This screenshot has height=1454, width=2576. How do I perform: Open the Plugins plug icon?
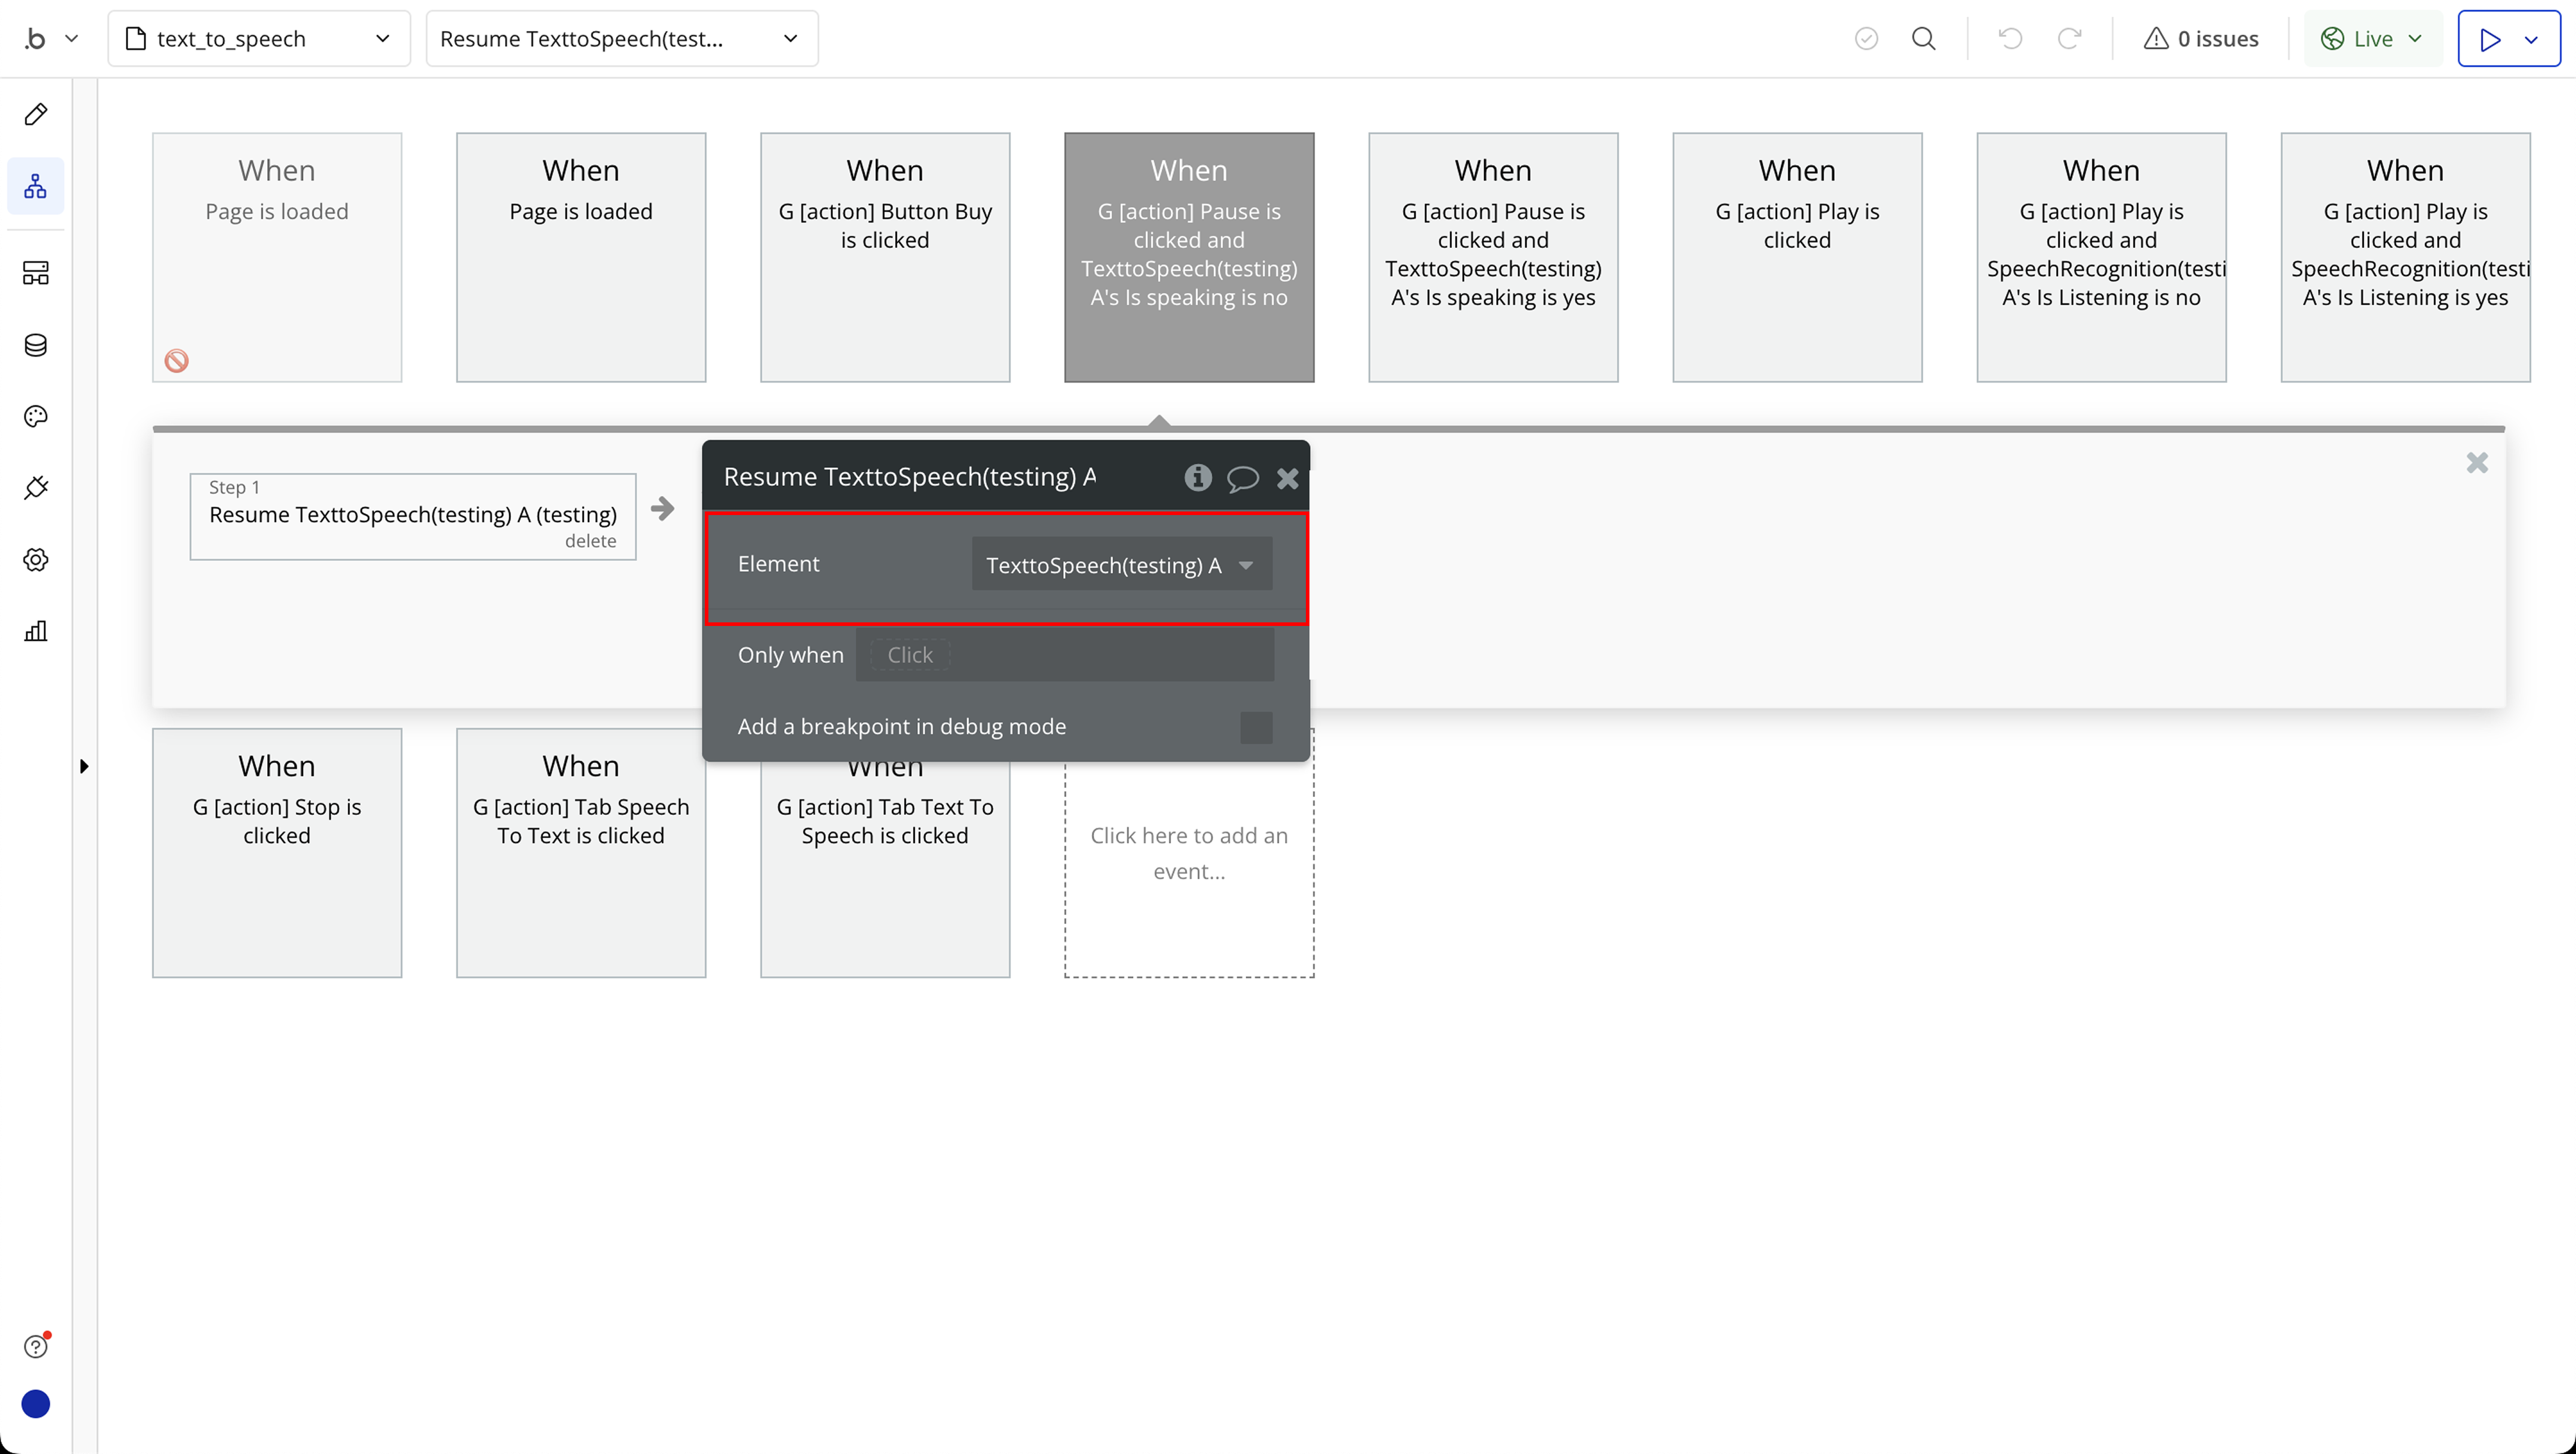click(36, 488)
